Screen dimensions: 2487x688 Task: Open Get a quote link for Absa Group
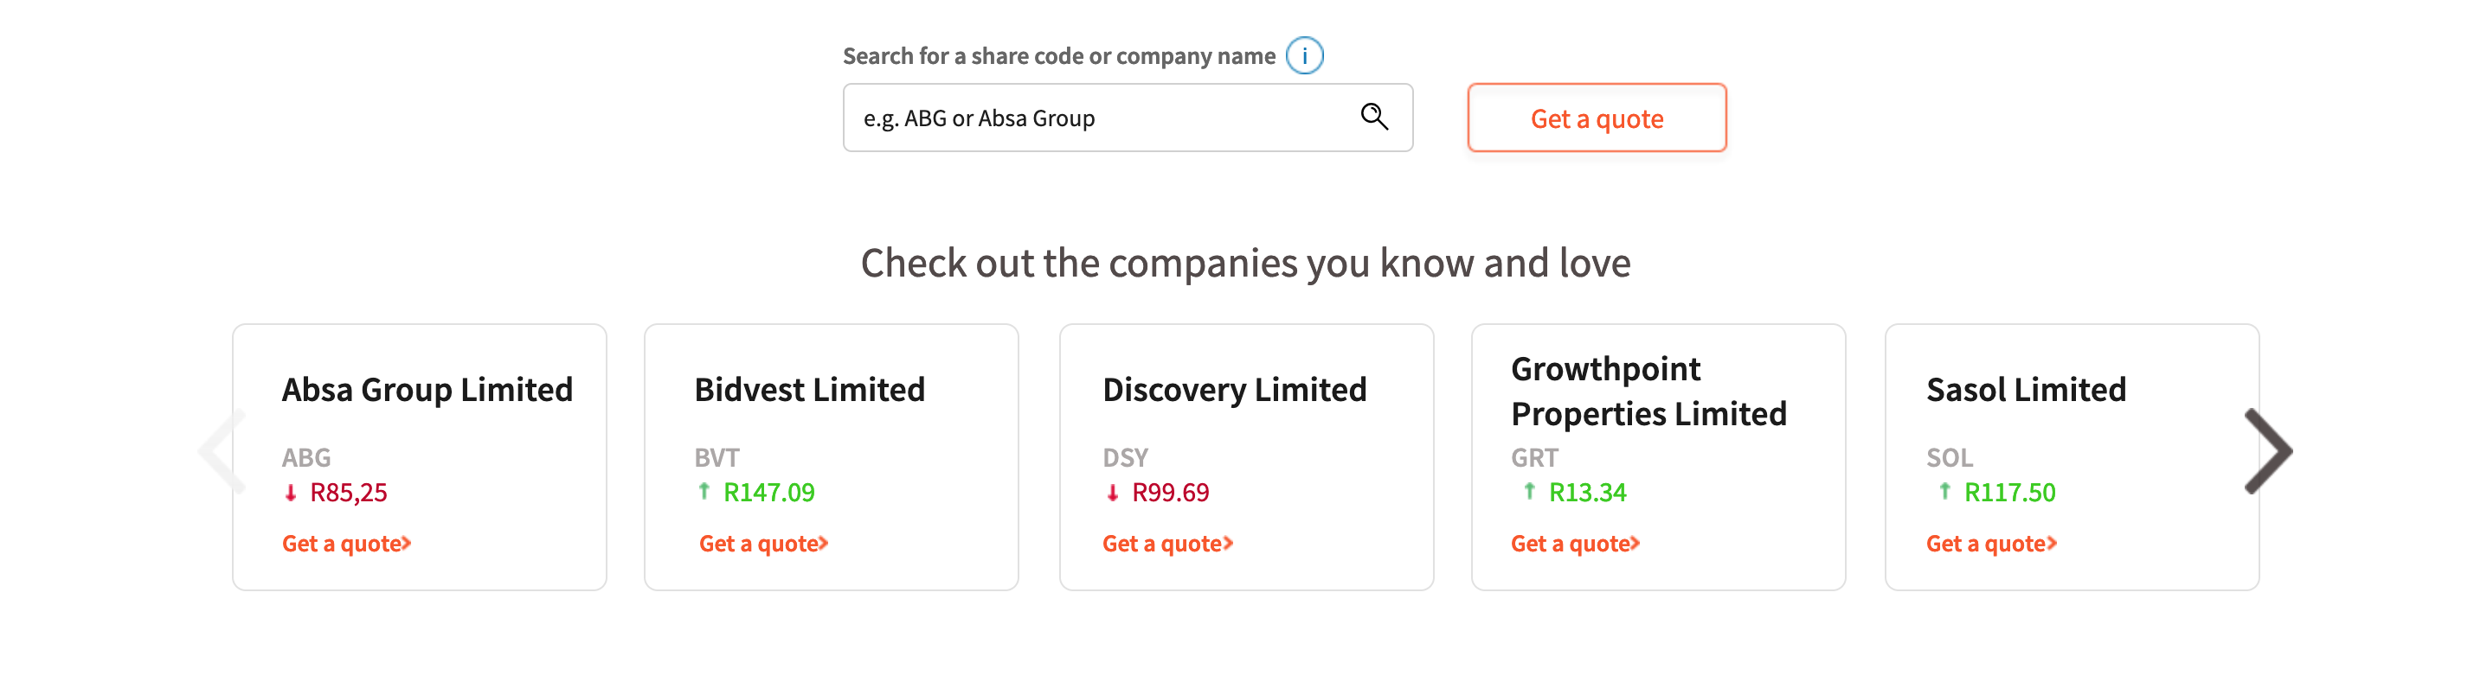coord(345,545)
